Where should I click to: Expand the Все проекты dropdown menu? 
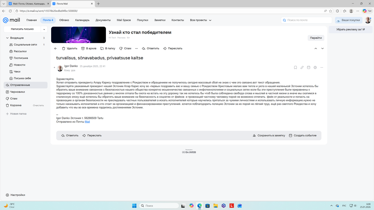tap(201, 20)
